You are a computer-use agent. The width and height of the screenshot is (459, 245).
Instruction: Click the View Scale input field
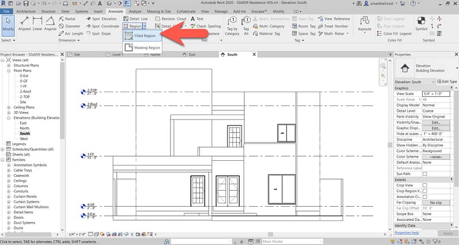(x=436, y=93)
